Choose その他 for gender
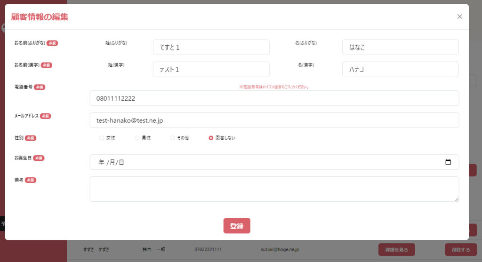Screen dimensions: 482x262 pos(173,138)
